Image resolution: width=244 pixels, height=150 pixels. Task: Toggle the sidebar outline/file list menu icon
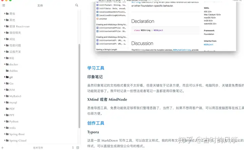tap(3, 5)
